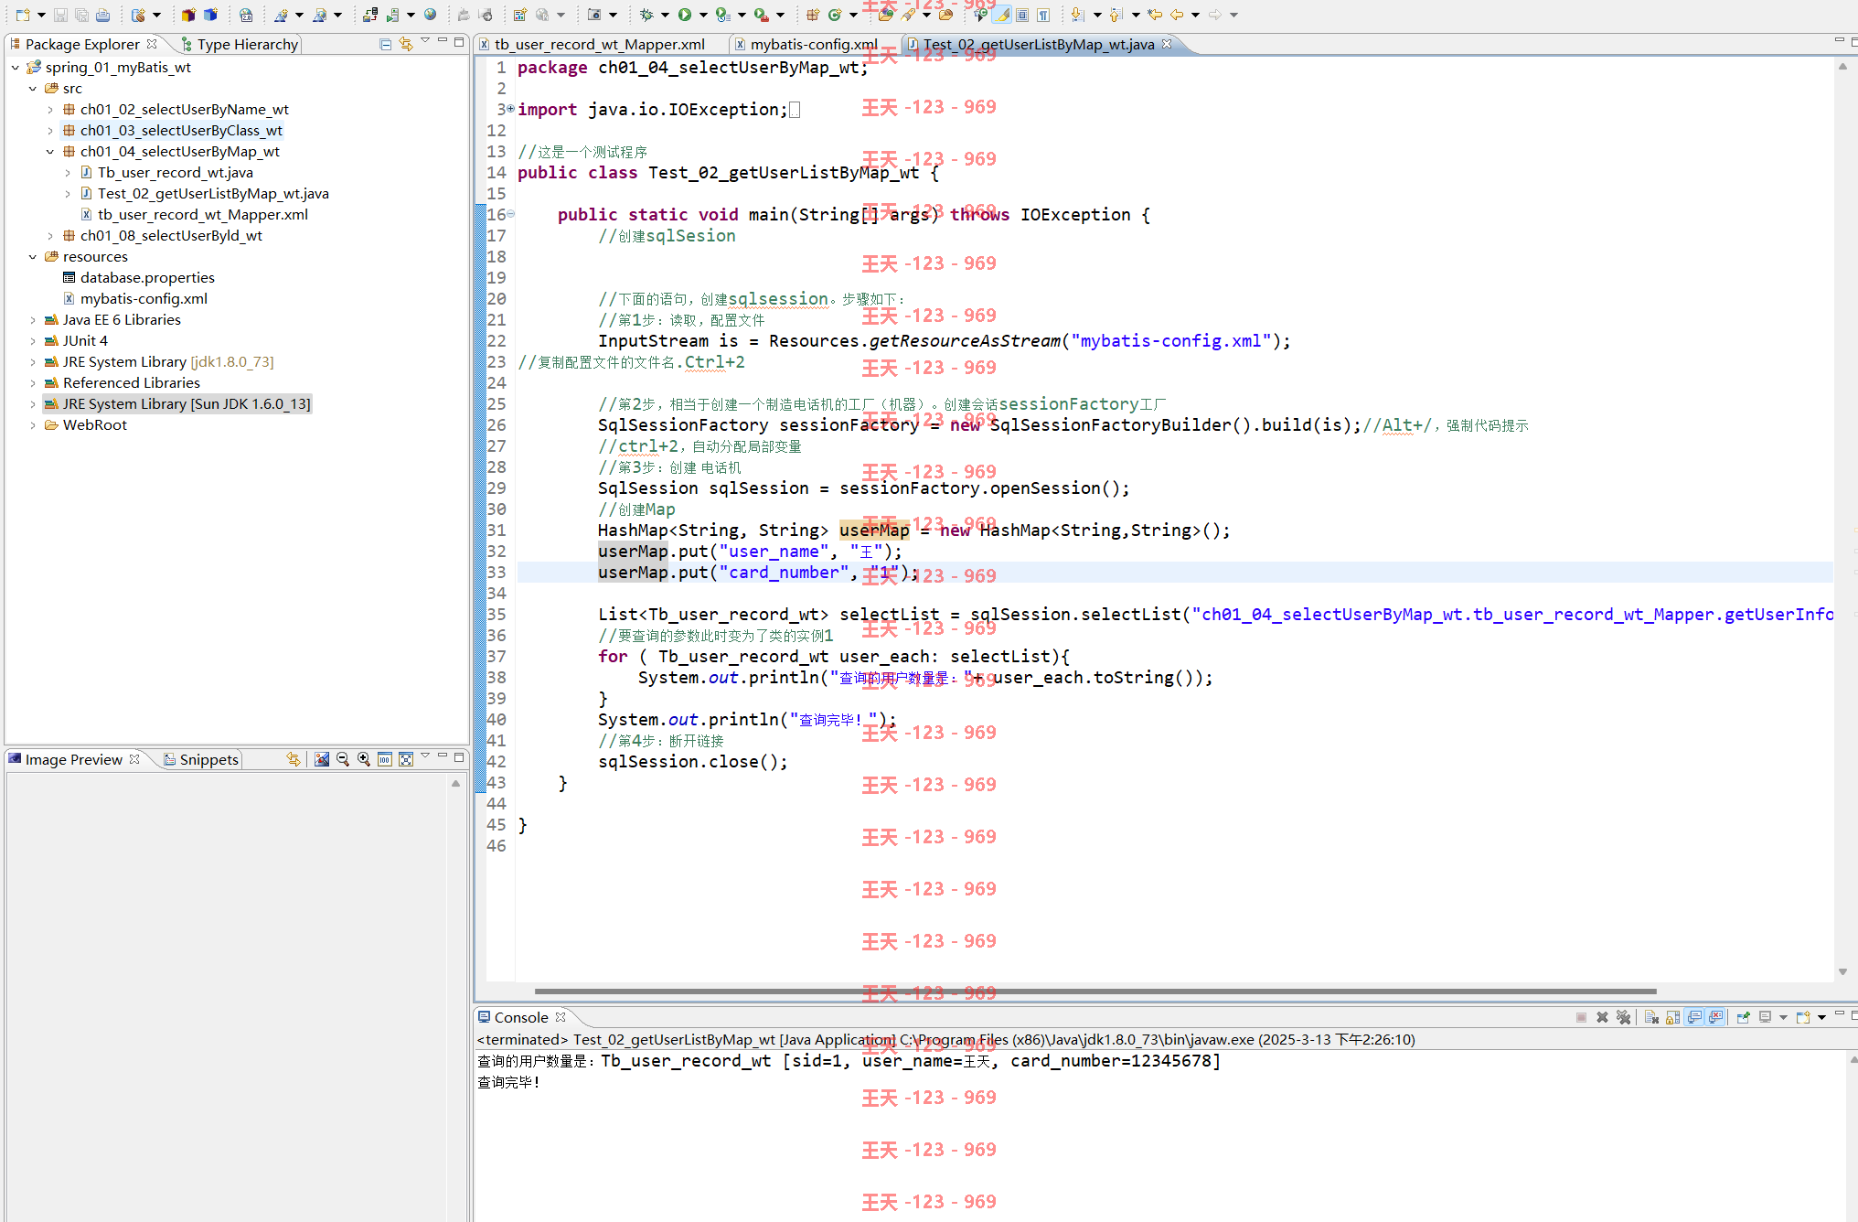Expand folded import block on line 3
Screen dimensions: 1858x1222
click(x=510, y=109)
